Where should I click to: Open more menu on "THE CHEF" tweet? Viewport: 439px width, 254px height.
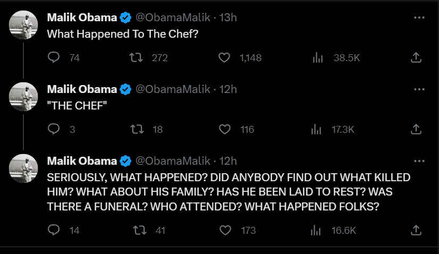(x=419, y=89)
